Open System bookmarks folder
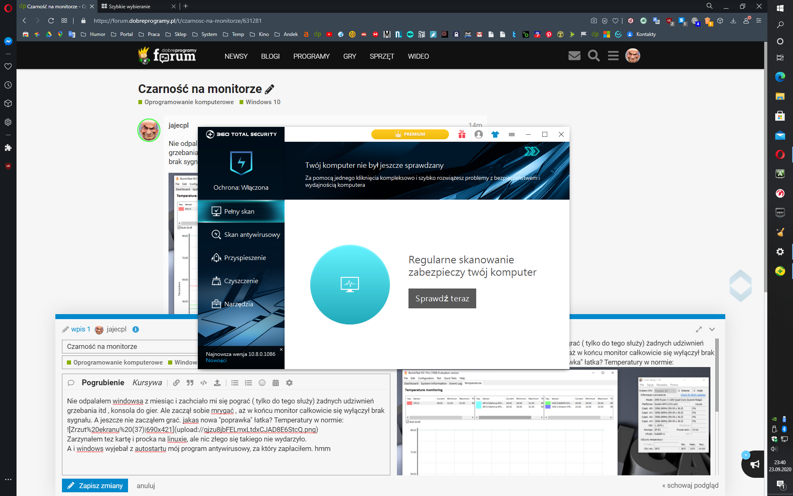 [x=205, y=34]
